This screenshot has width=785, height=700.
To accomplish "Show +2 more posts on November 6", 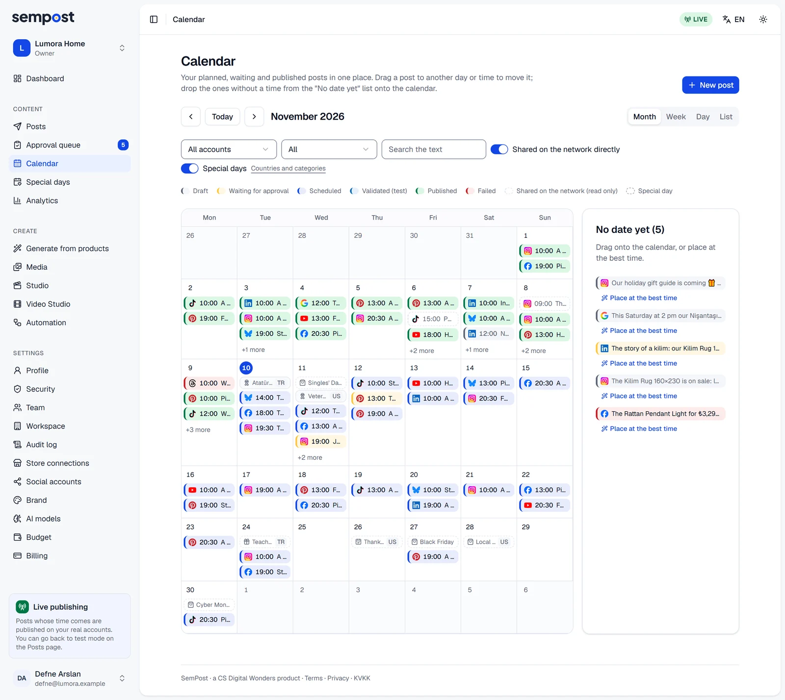I will [421, 351].
